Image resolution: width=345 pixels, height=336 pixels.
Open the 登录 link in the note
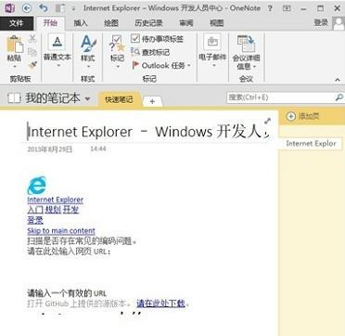pyautogui.click(x=35, y=220)
